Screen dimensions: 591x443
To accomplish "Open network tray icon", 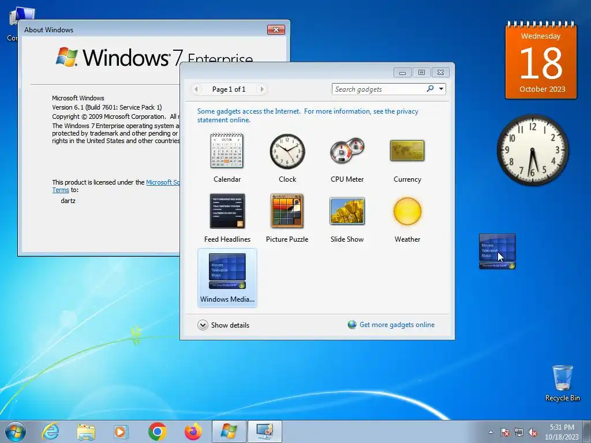I will coord(519,432).
